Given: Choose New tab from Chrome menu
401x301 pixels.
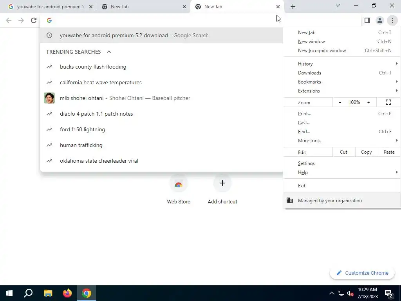Looking at the screenshot, I should pos(342,33).
